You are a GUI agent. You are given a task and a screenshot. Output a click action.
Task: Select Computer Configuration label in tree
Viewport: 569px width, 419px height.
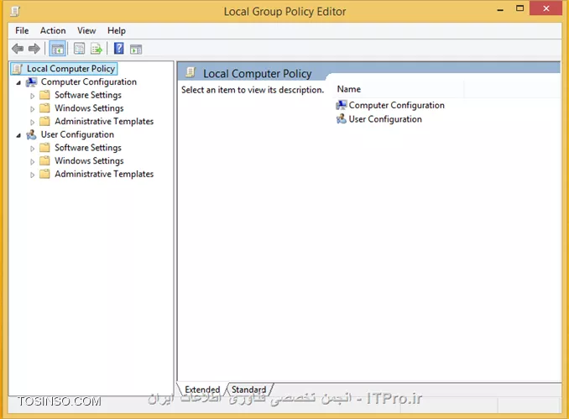[x=89, y=82]
